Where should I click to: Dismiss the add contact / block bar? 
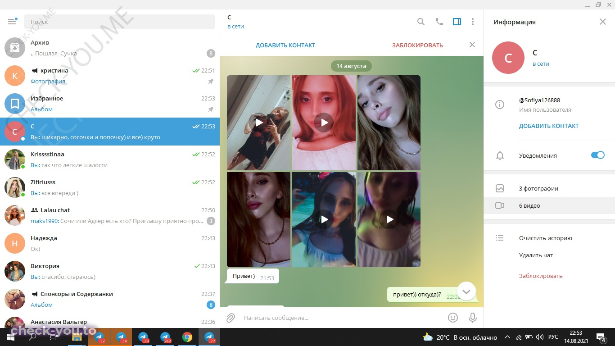472,45
